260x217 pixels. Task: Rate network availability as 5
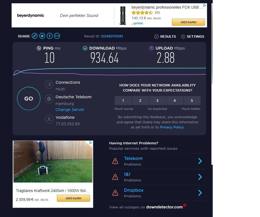[192, 100]
